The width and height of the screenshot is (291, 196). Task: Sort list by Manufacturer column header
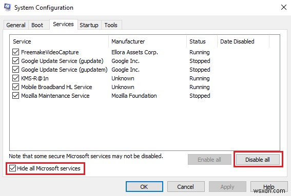click(148, 41)
